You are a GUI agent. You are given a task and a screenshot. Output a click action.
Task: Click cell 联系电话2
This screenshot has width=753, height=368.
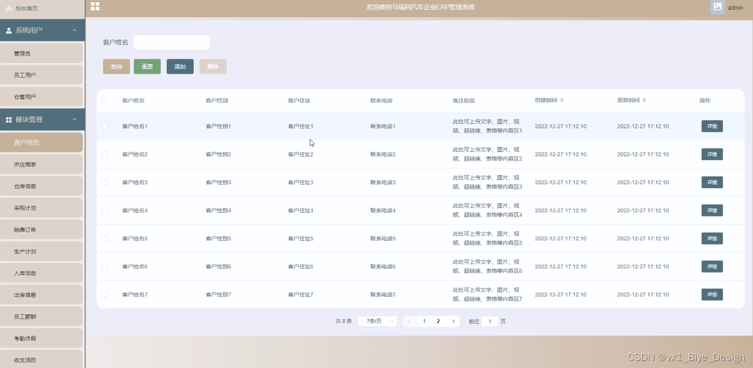click(383, 154)
